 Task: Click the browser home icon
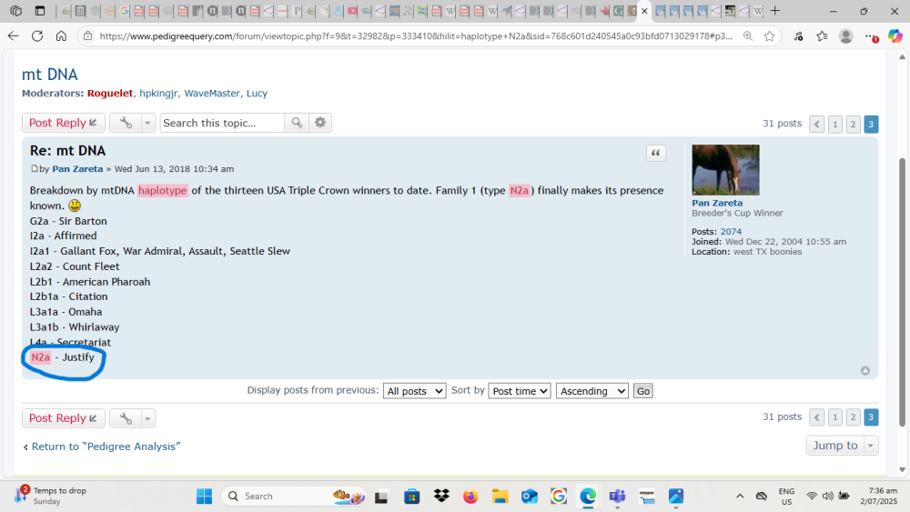[61, 36]
